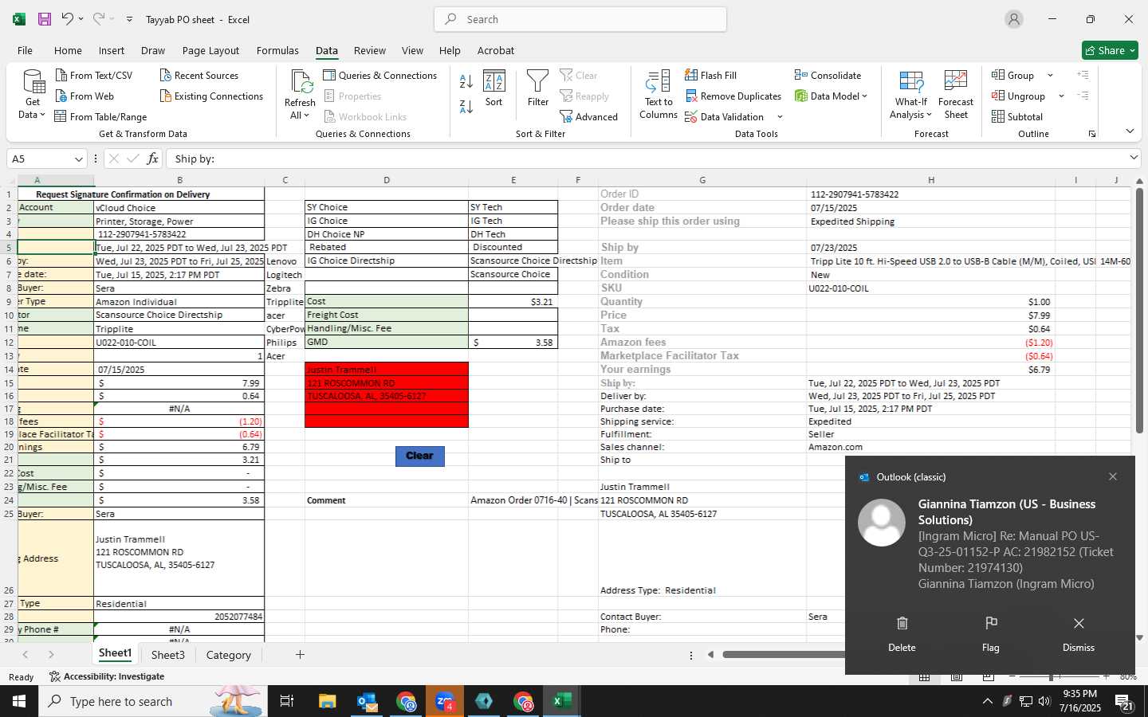Open the File menu

click(25, 50)
